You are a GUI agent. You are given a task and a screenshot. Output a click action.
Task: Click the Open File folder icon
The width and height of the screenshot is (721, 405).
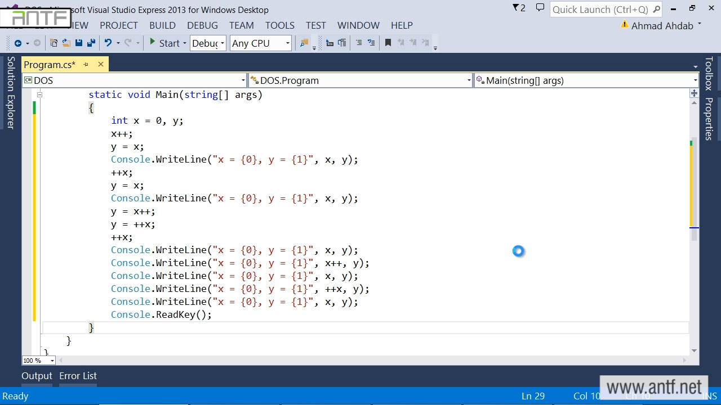pos(66,43)
